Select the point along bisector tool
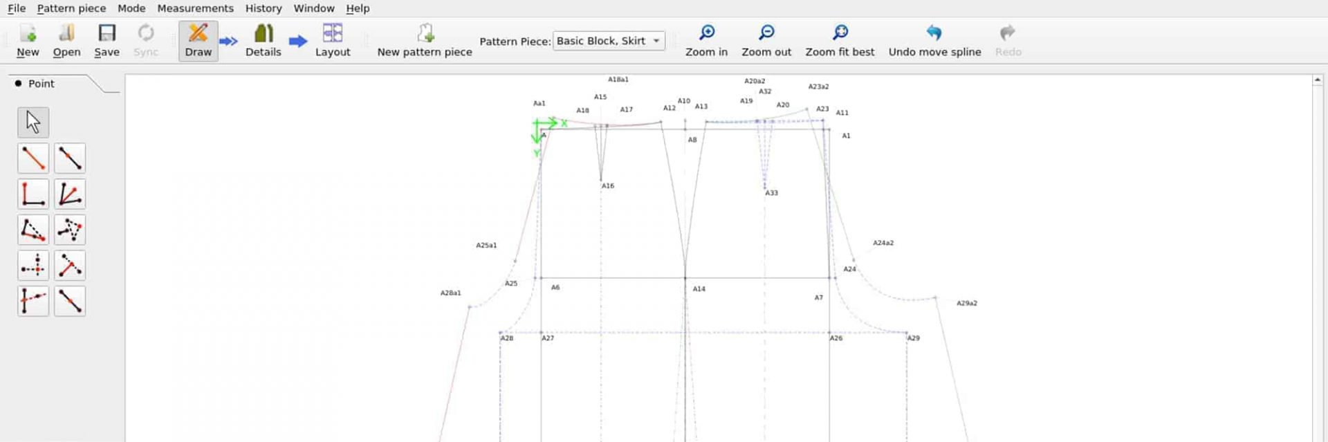Screen dimensions: 1328x442 pyautogui.click(x=70, y=194)
